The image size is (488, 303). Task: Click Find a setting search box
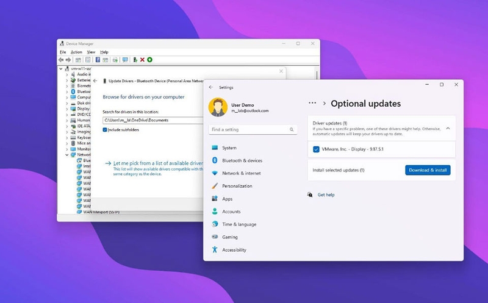tap(253, 129)
